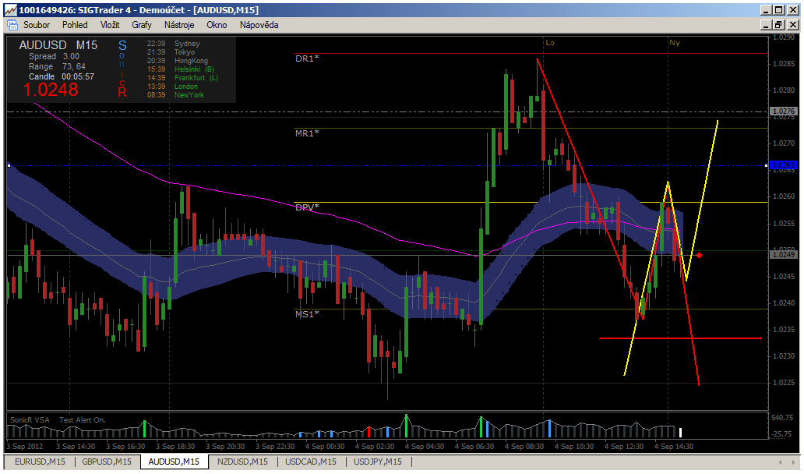Screen dimensions: 804x474
Task: Click the Helsinki (B) session row
Action: tap(181, 69)
